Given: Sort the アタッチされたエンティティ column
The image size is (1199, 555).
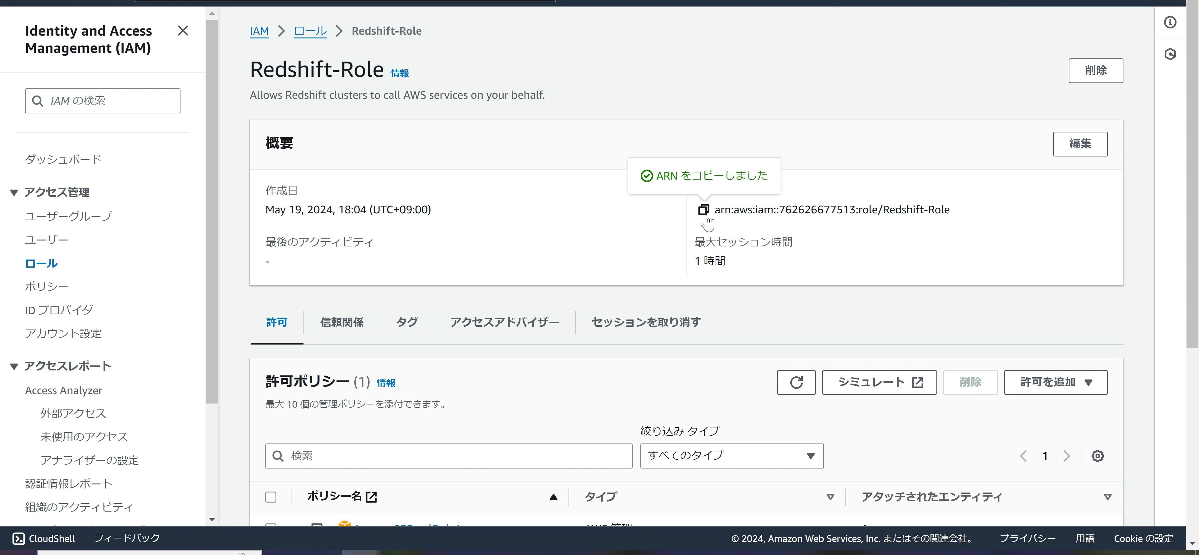Looking at the screenshot, I should coord(1107,497).
